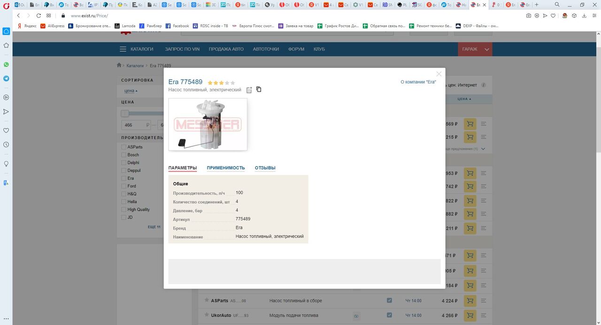Viewport: 601px width, 325px height.
Task: Open the Lamoda bookmark
Action: coord(125,26)
